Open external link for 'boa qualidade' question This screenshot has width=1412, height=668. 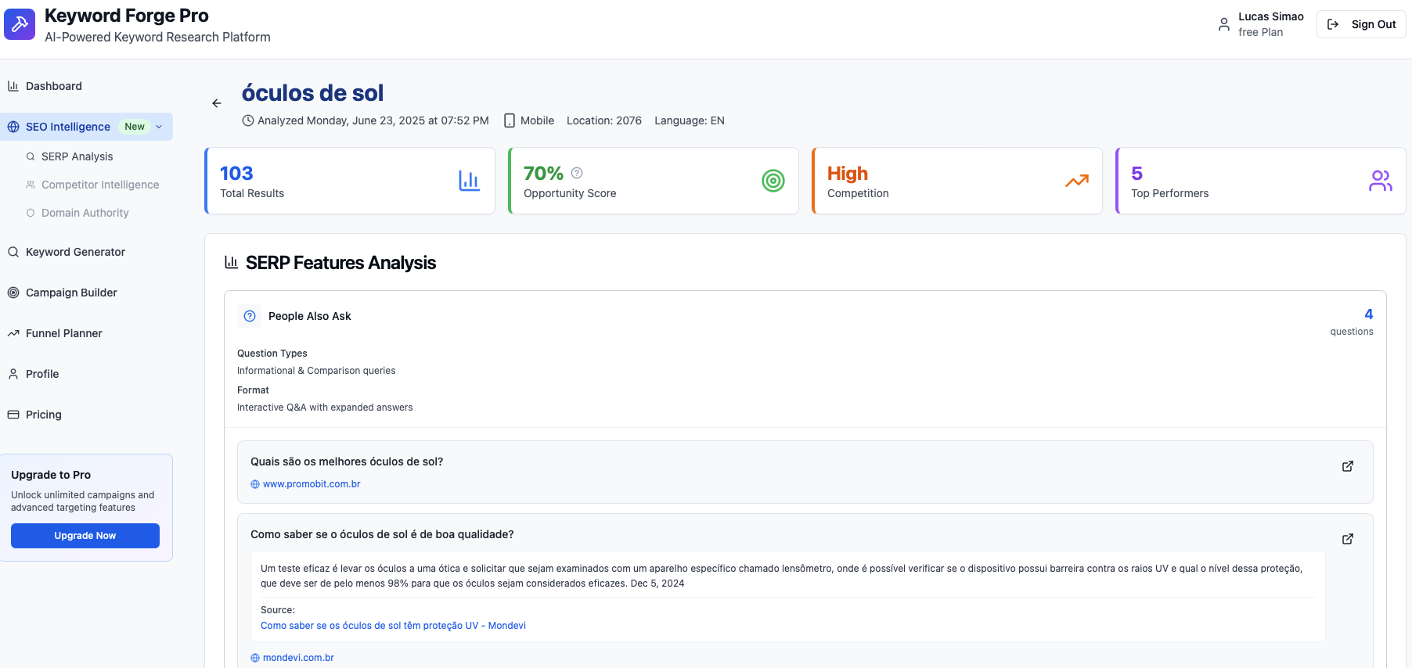(x=1348, y=539)
